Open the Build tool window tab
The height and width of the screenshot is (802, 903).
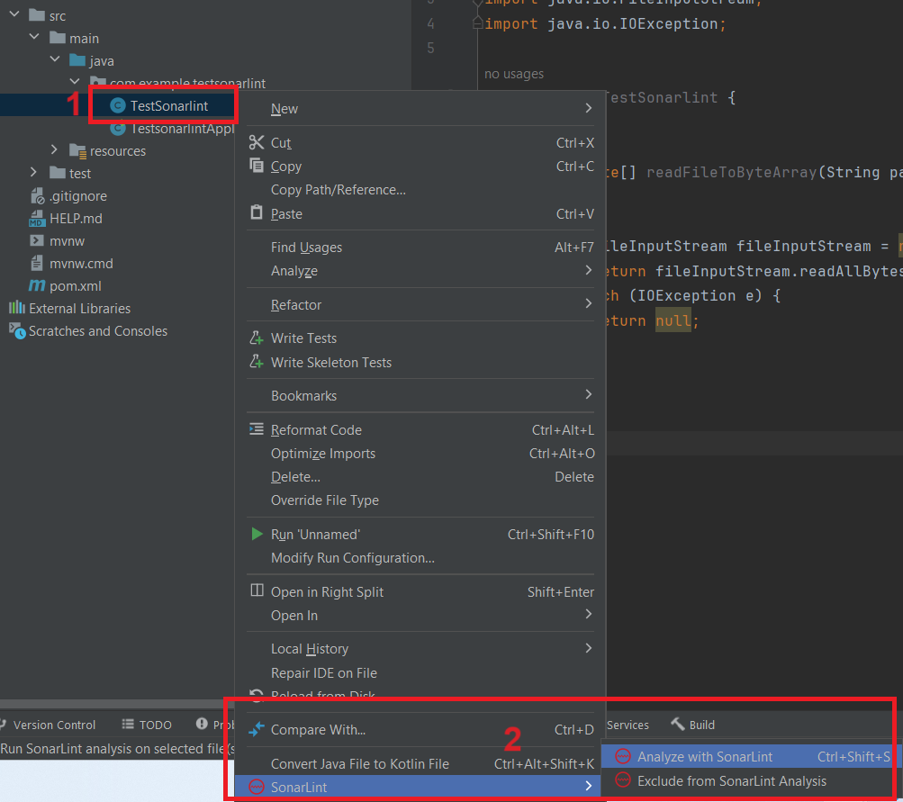[x=693, y=725]
